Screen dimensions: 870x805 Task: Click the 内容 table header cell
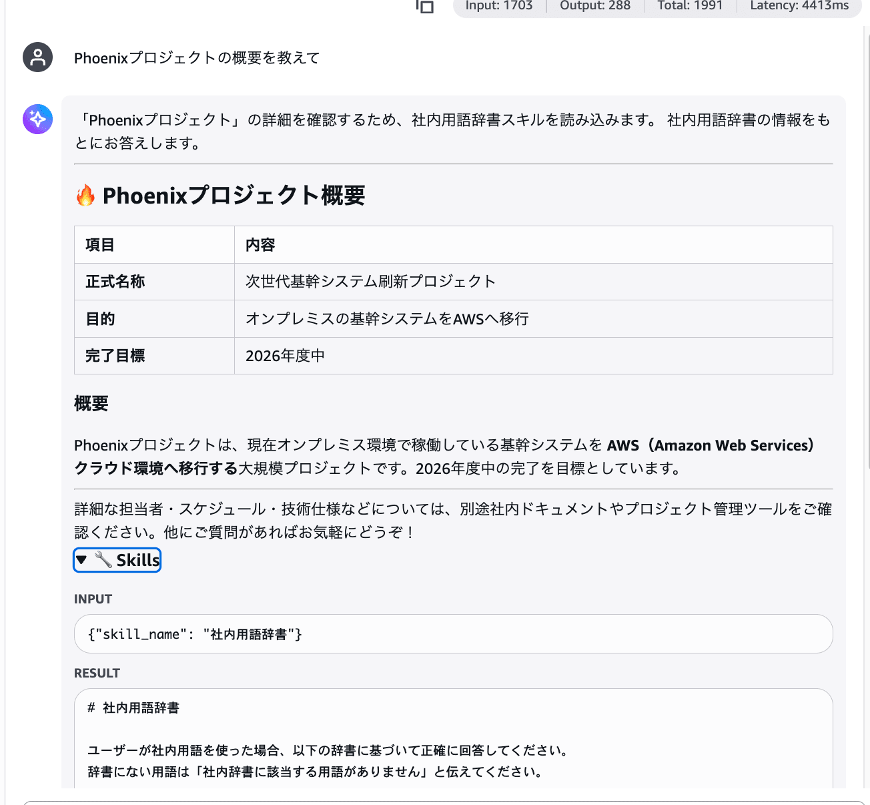(x=534, y=245)
